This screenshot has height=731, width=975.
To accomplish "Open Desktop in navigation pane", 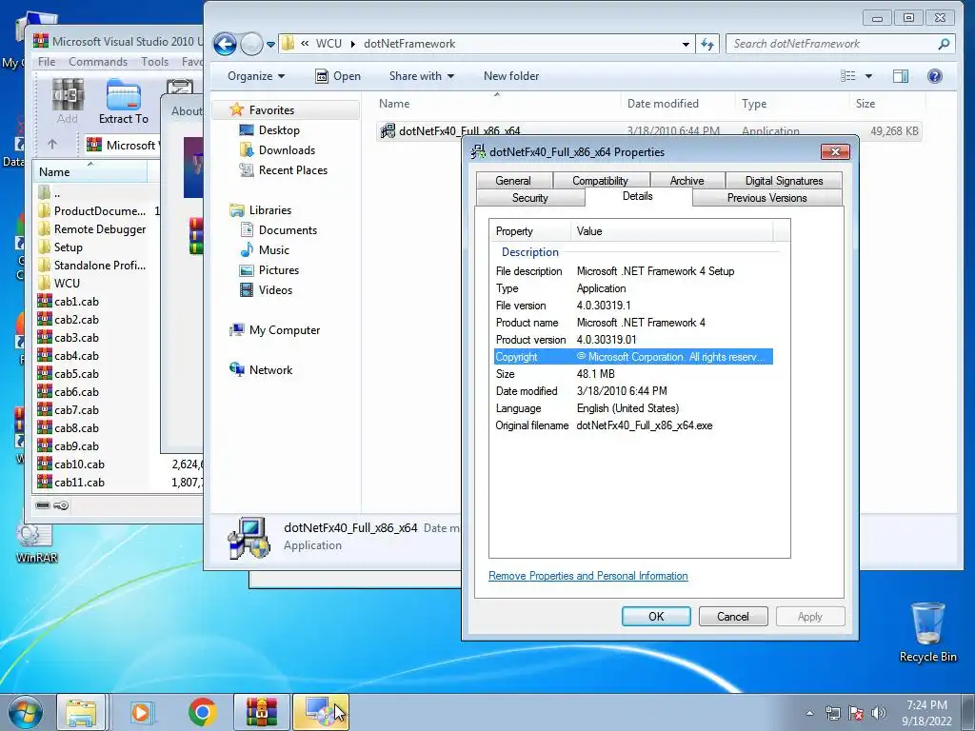I will click(x=279, y=129).
